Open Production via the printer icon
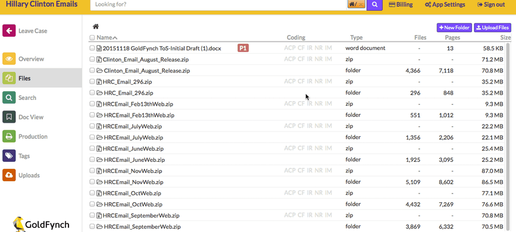 (9, 136)
